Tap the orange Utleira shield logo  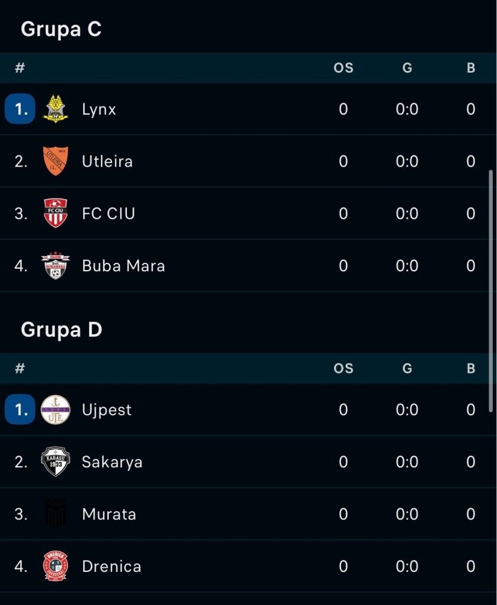tap(56, 161)
